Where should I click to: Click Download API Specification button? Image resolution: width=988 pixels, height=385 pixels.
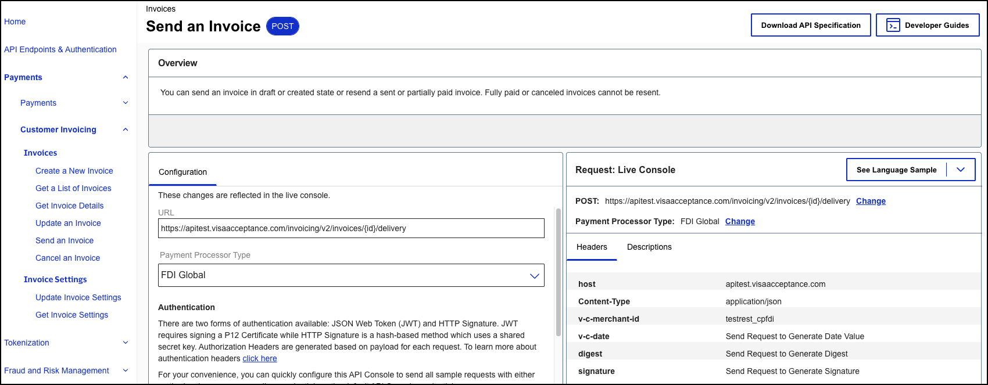[811, 25]
